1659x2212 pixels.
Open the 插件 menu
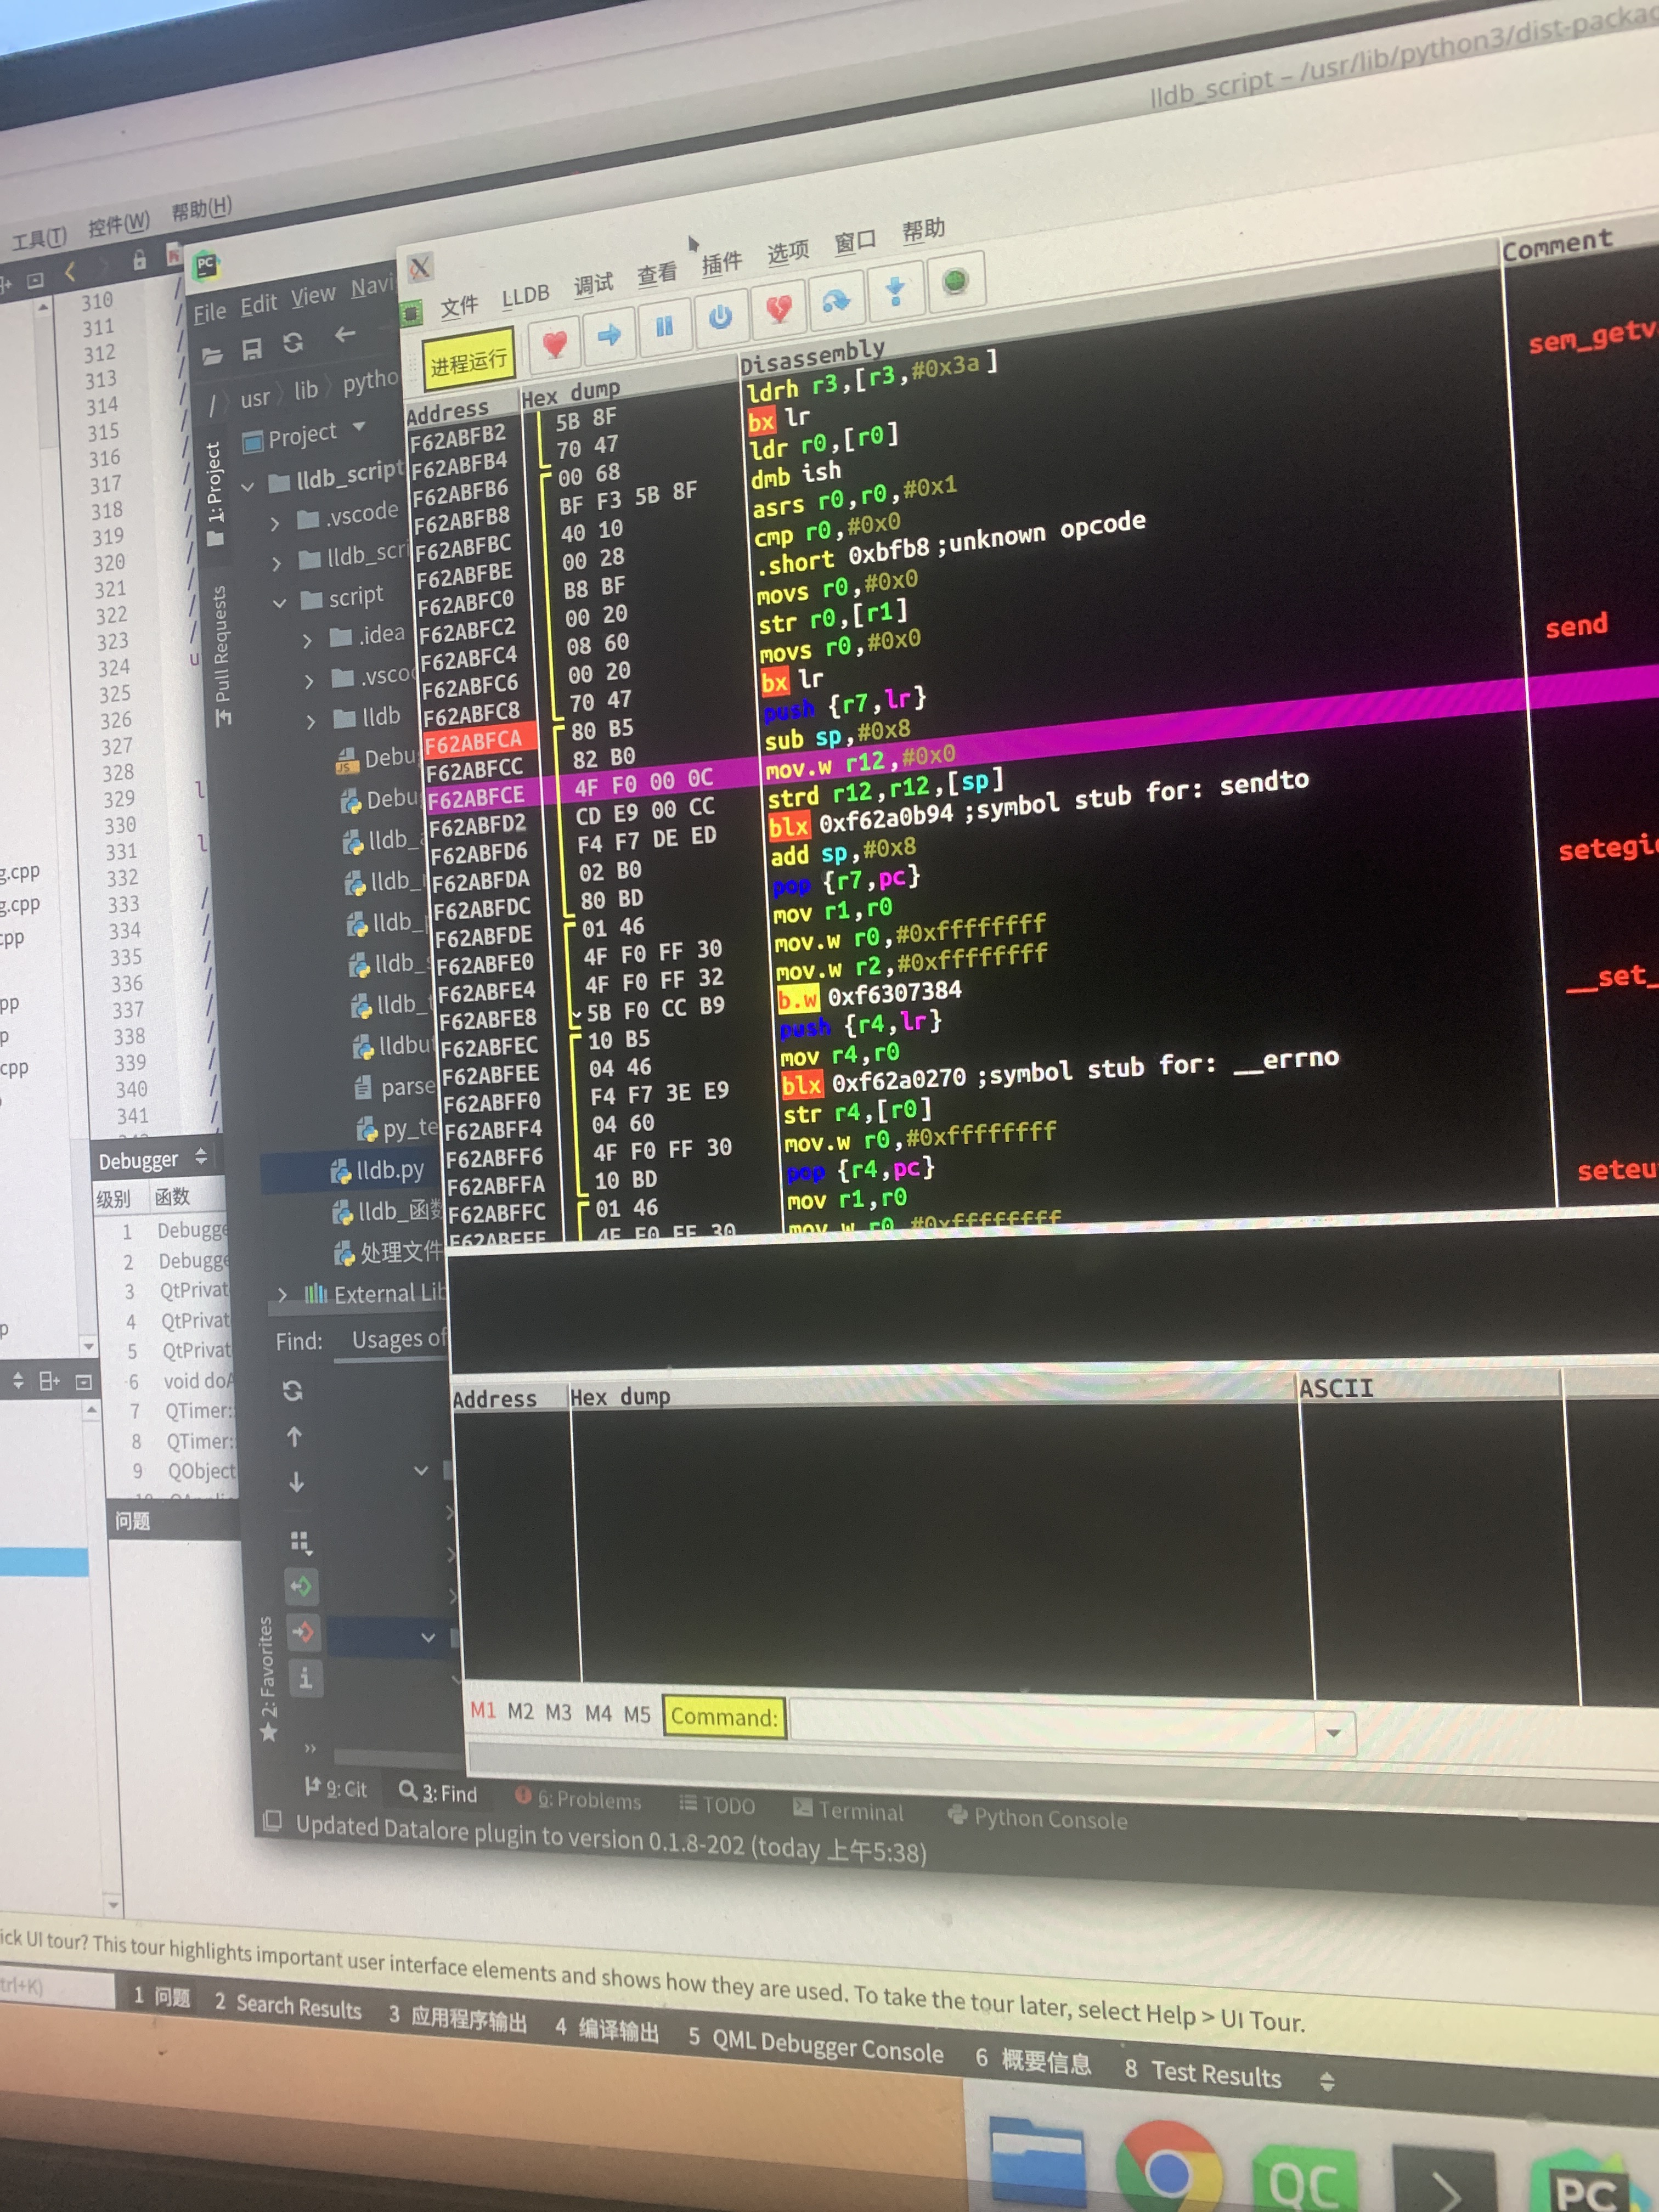pos(721,263)
